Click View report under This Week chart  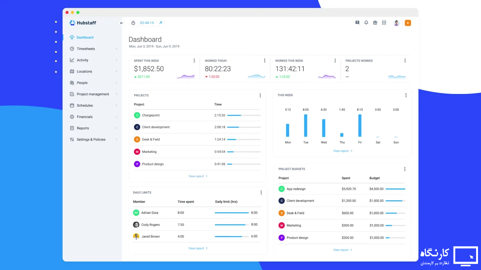tap(343, 151)
